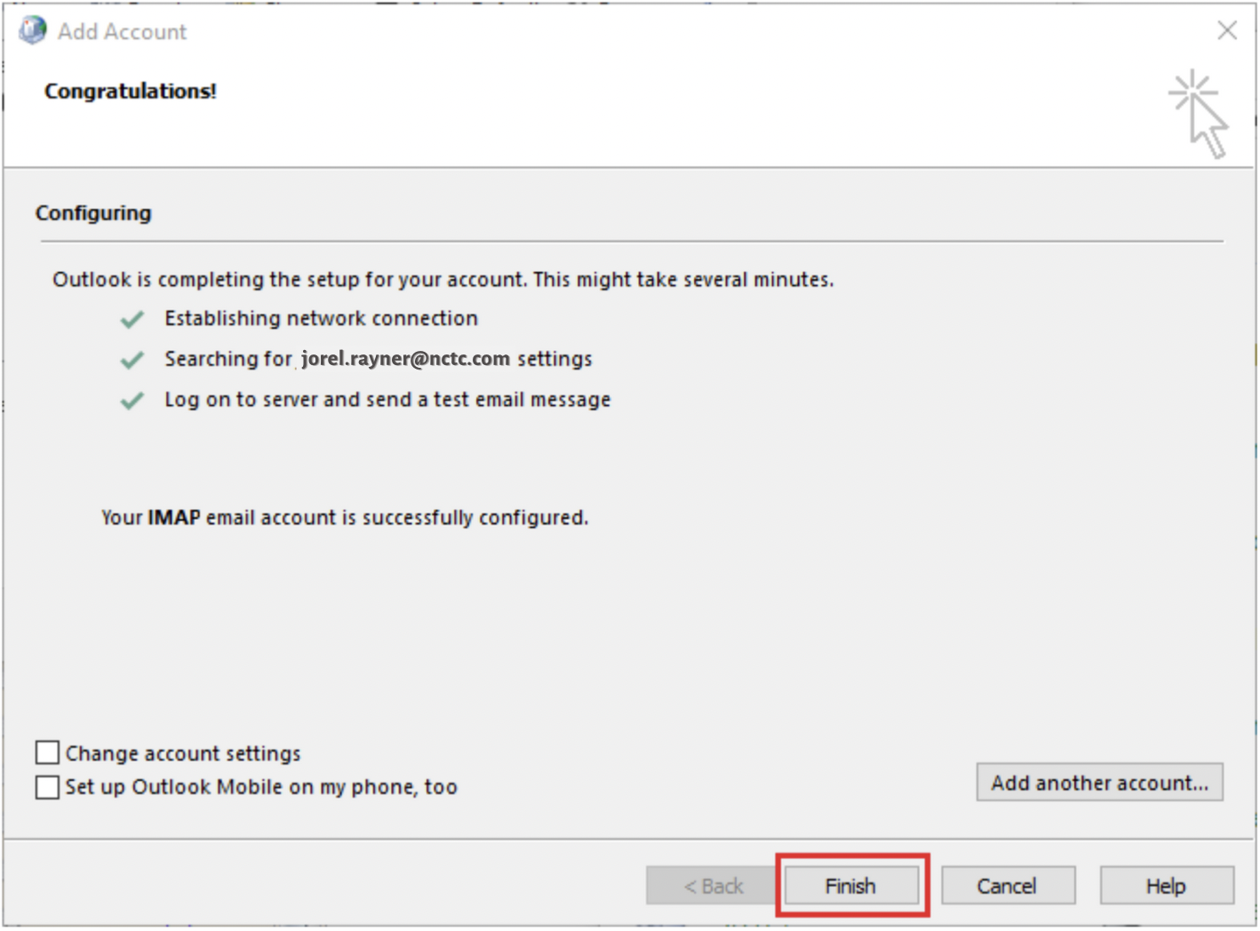The image size is (1260, 931).
Task: Click the checkmark next to Searching for settings
Action: coord(131,359)
